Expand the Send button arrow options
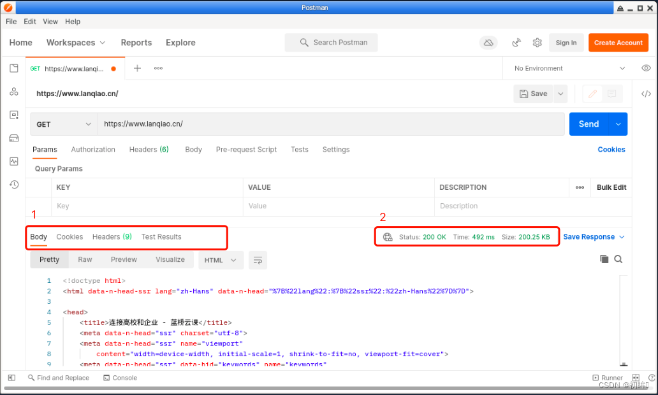 (x=618, y=124)
